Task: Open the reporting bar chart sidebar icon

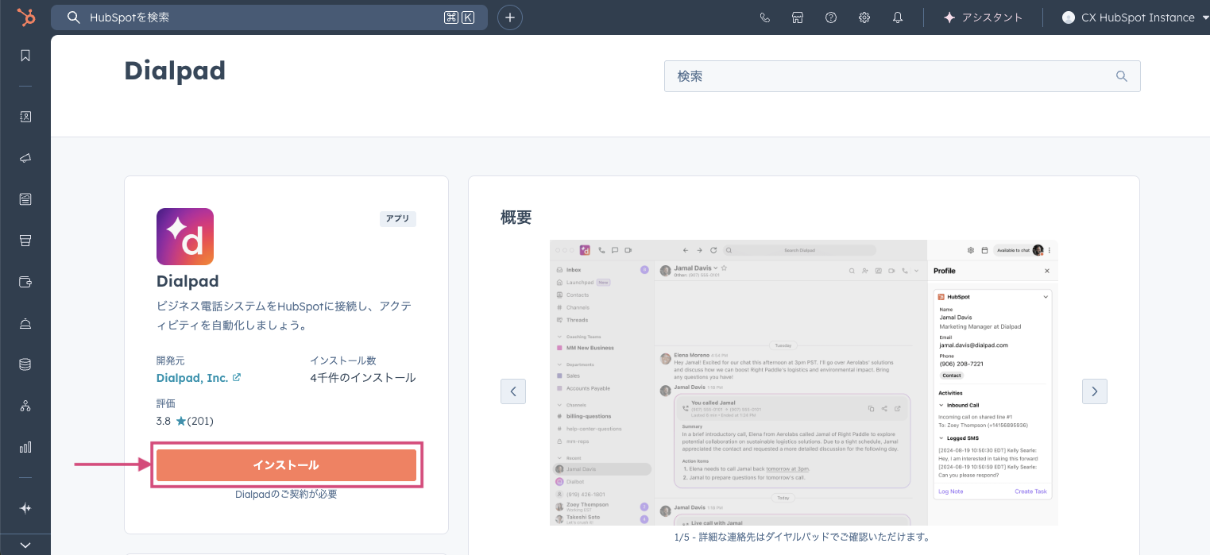Action: tap(25, 447)
